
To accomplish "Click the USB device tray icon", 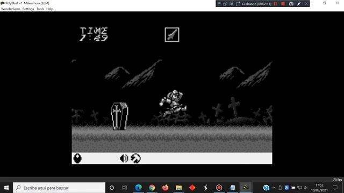I will [280, 188].
